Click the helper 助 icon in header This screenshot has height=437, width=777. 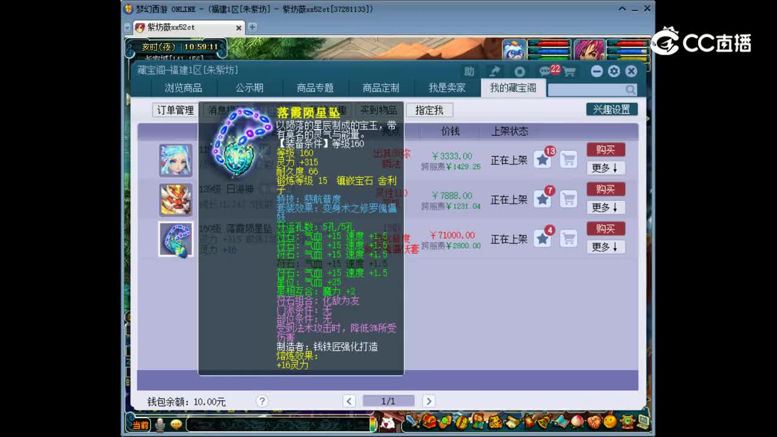469,71
